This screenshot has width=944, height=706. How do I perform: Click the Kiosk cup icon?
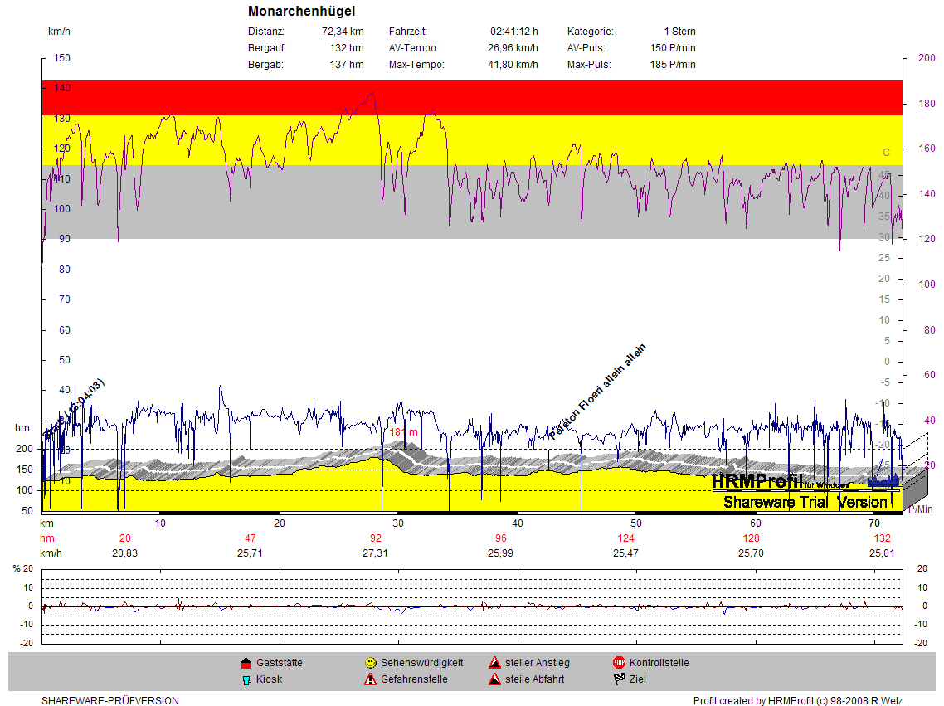[246, 679]
